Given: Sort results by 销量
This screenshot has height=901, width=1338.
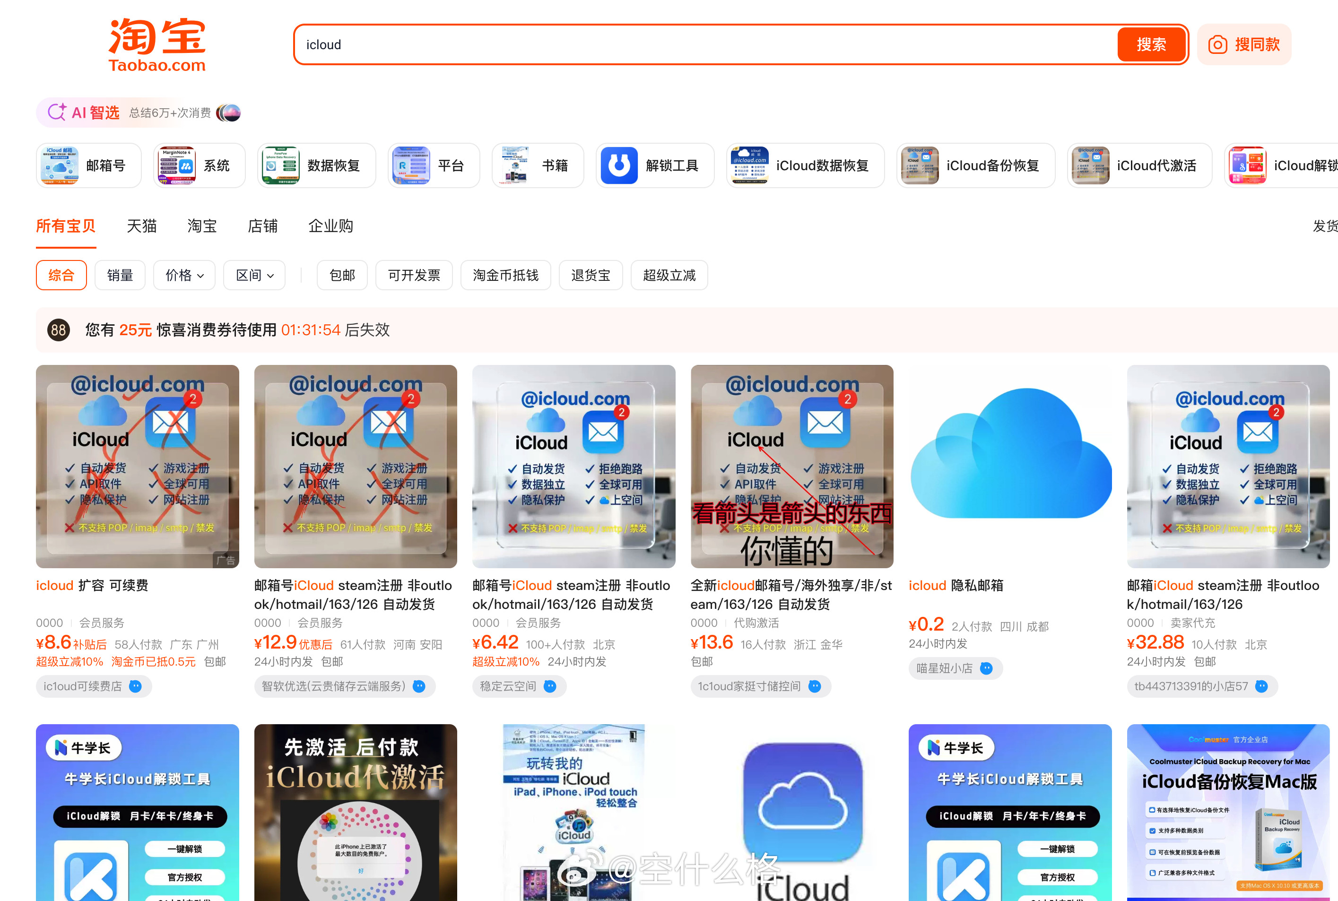Looking at the screenshot, I should 120,275.
